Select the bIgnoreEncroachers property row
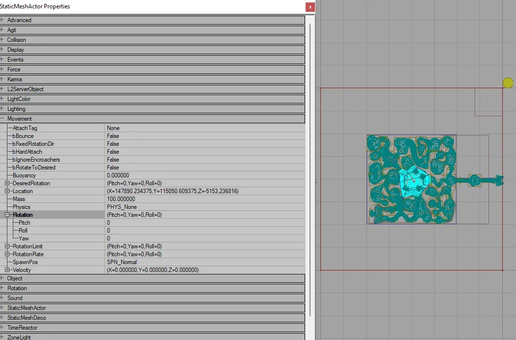The image size is (516, 340). pos(152,160)
